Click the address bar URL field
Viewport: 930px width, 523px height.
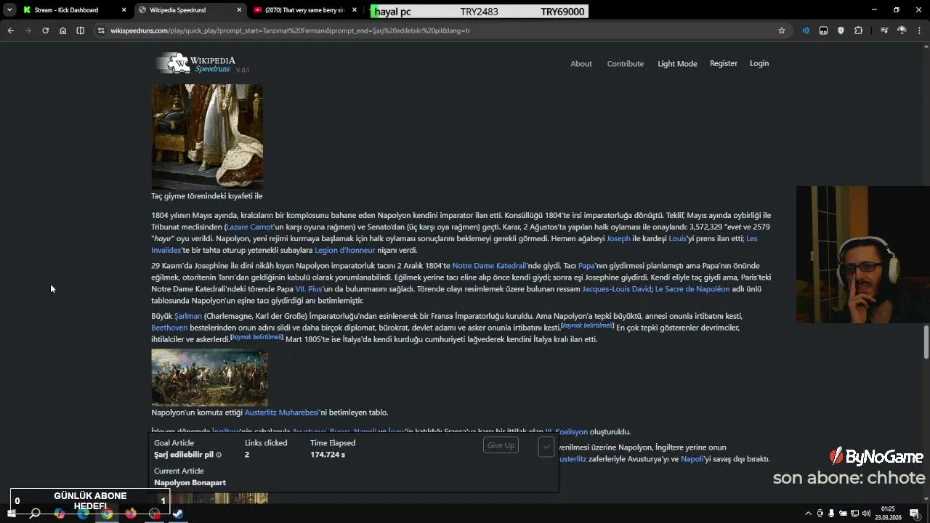[436, 31]
